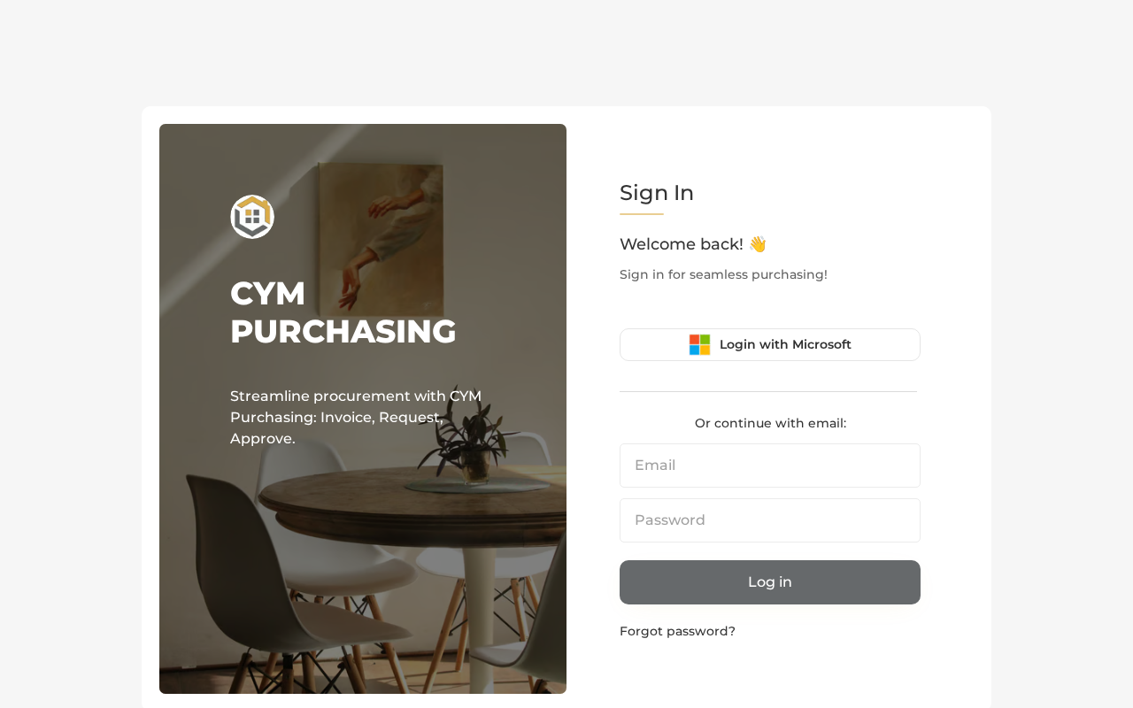Click the gold underline below Sign In
1133x708 pixels.
click(x=642, y=214)
